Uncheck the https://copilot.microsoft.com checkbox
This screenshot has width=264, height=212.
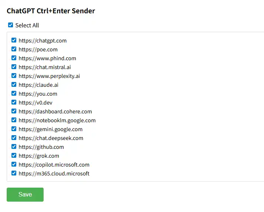[x=14, y=164]
